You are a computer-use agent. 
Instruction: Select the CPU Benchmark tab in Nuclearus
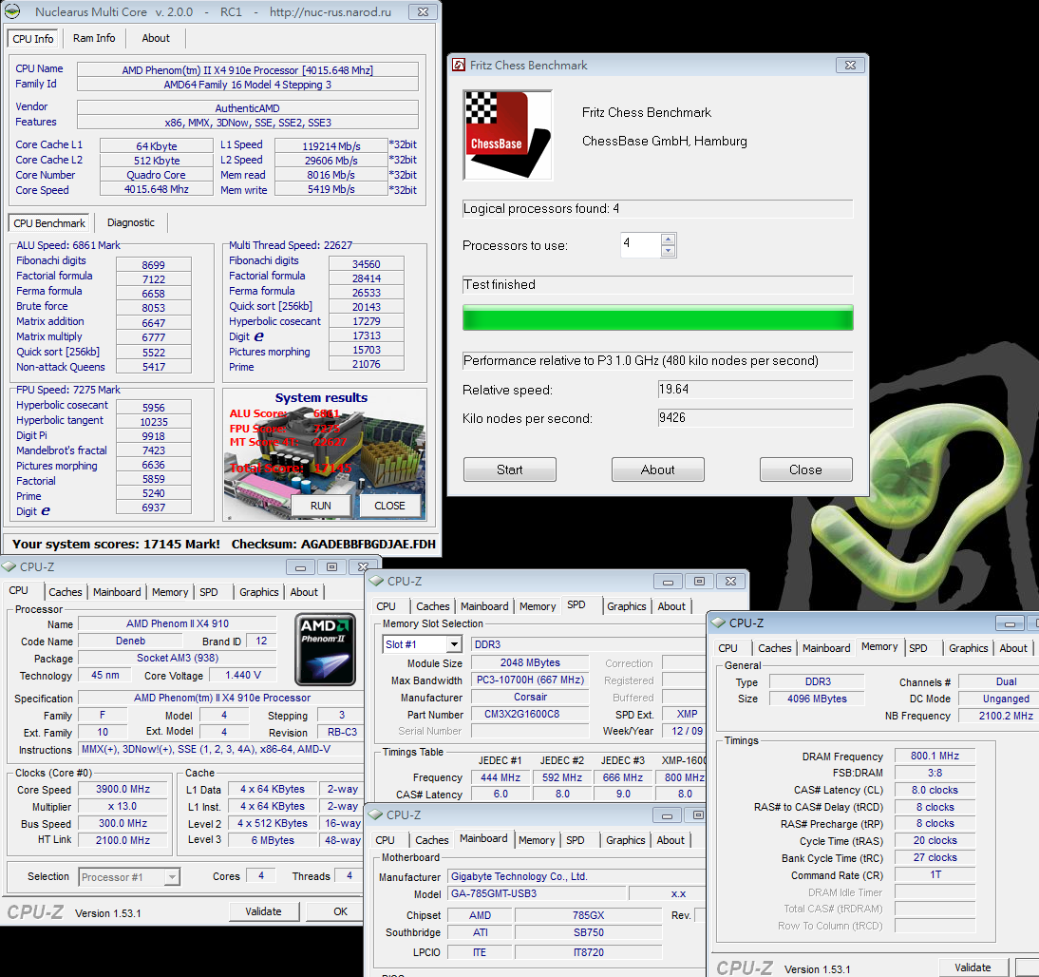pos(49,223)
